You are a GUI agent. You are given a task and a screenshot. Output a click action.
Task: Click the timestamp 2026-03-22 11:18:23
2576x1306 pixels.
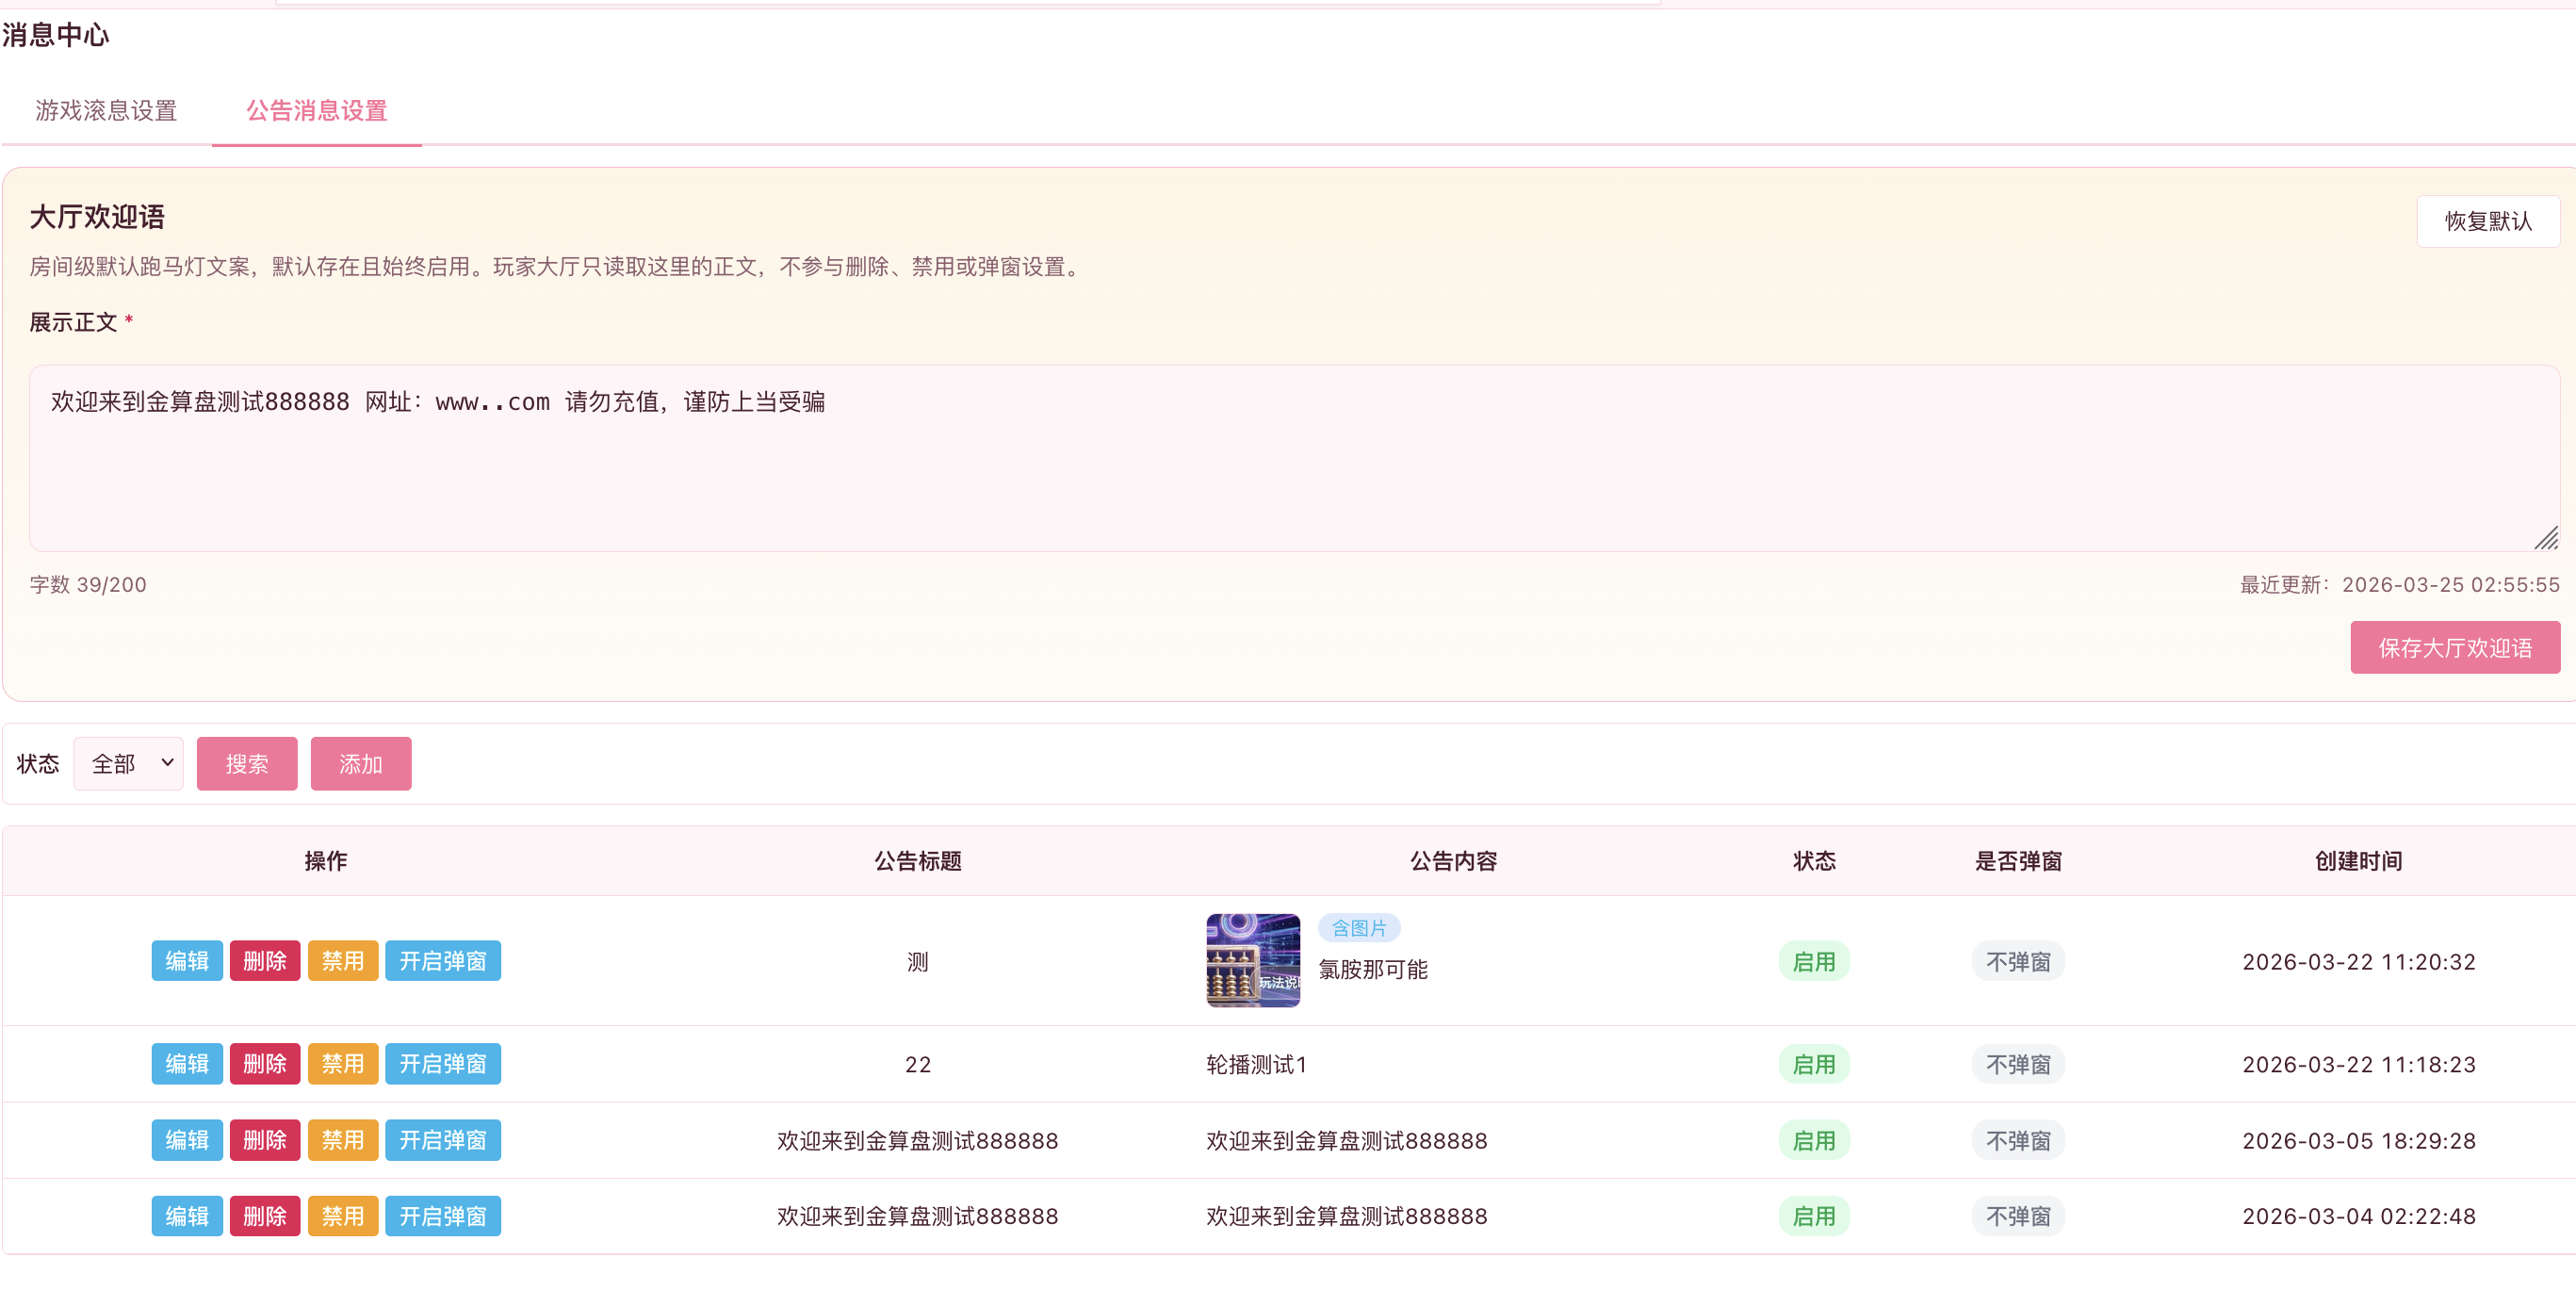[x=2358, y=1064]
